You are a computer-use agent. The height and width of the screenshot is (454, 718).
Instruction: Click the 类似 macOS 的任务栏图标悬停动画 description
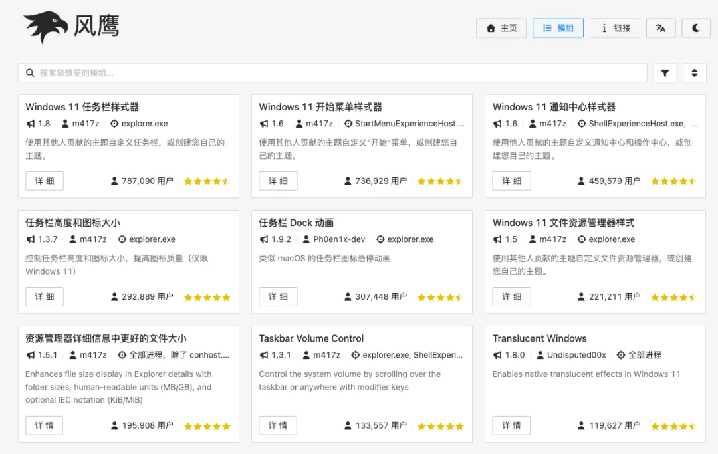tap(324, 258)
